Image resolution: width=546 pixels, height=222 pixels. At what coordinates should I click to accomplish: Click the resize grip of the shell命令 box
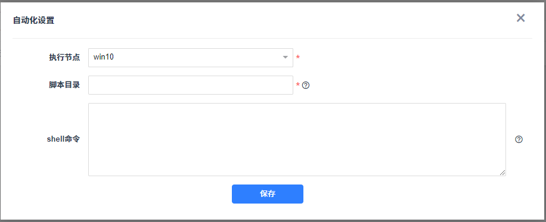pyautogui.click(x=502, y=173)
